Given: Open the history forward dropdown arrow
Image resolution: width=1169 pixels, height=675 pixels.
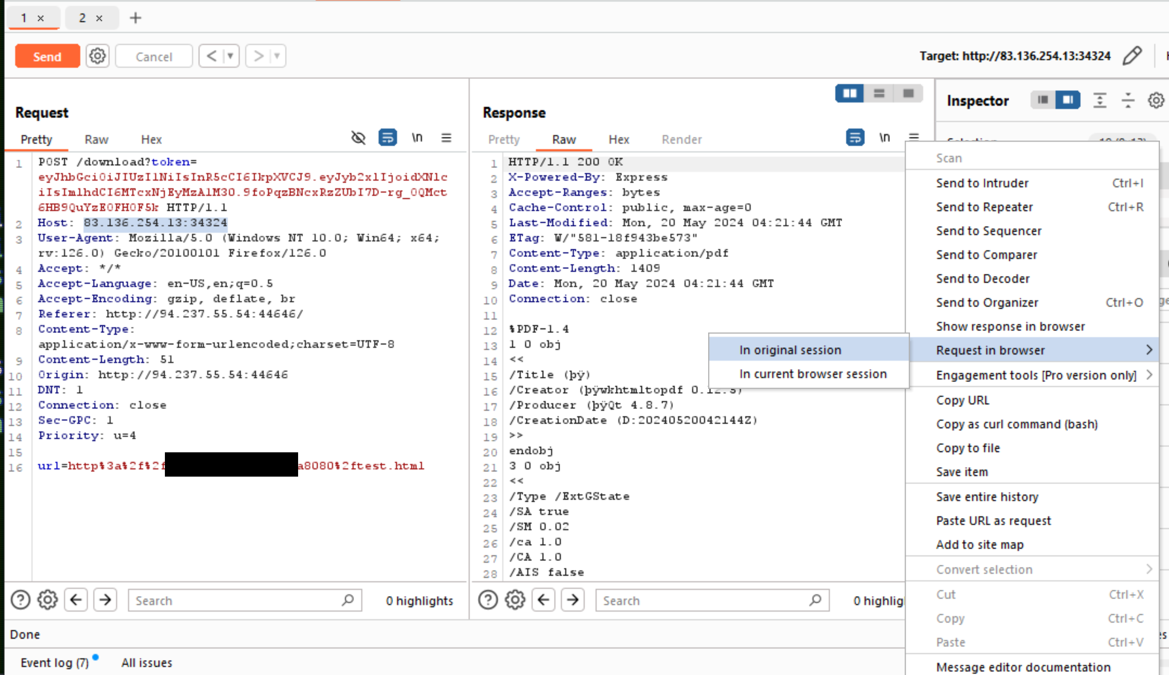Looking at the screenshot, I should click(x=276, y=56).
